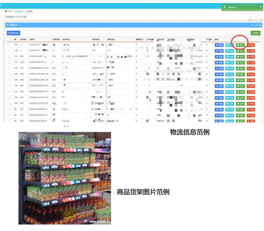
Task: Click the shelf product example image
Action: coord(65,178)
